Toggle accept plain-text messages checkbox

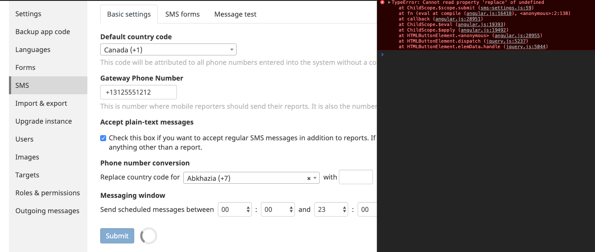coord(103,138)
